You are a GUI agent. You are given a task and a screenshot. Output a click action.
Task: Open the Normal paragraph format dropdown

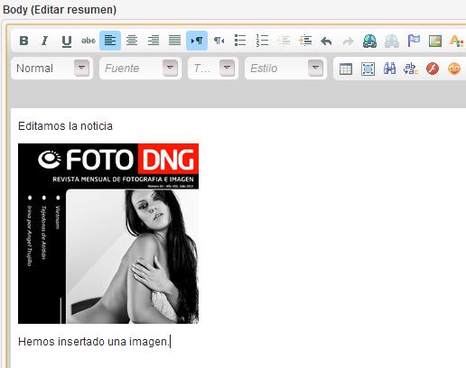pos(51,69)
